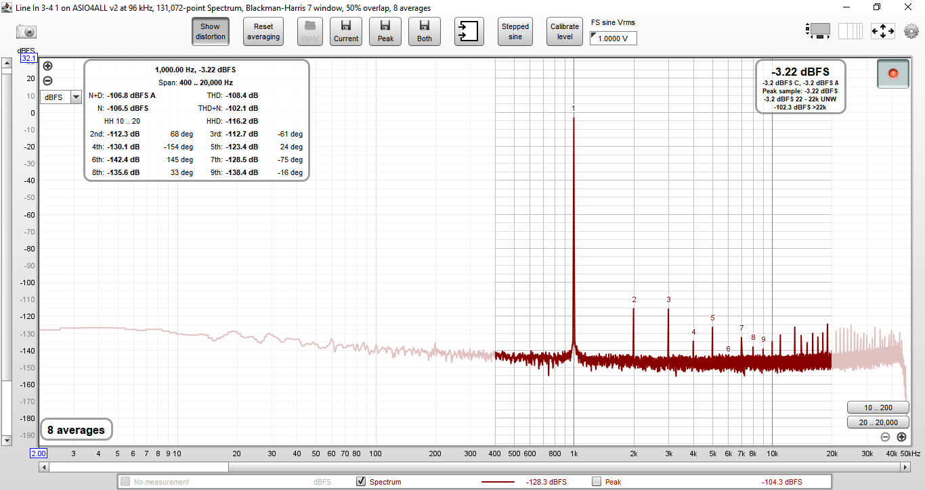Click harmonic marker 5 on graph
925x490 pixels.
pos(712,318)
